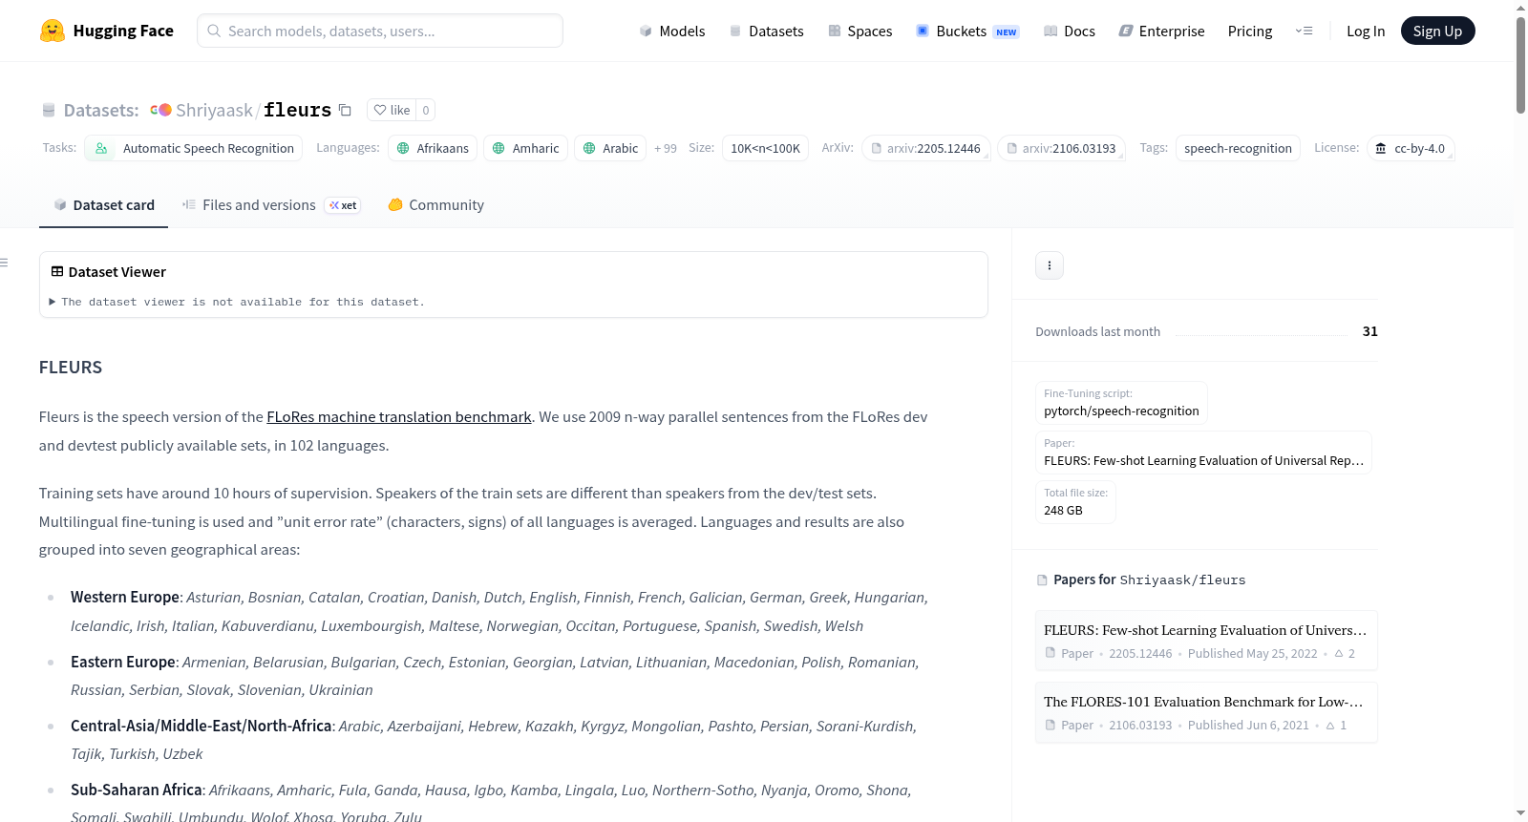This screenshot has height=822, width=1528.
Task: Navigate to Buckets
Action: point(967,31)
